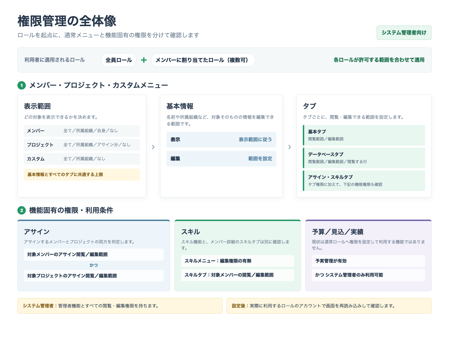Click the メンバー・プロジェクト・カスタムメニュー section heading
The image size is (449, 337).
pos(98,85)
